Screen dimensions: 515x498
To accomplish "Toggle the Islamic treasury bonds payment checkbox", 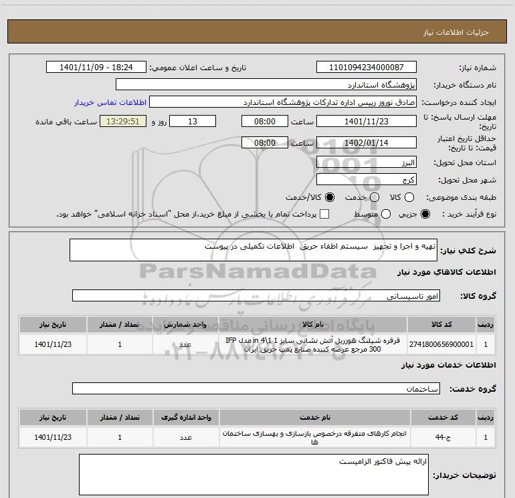I will coord(324,214).
